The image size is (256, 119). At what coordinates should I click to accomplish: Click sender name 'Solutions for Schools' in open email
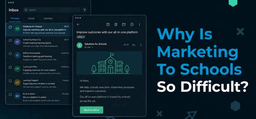(95, 44)
